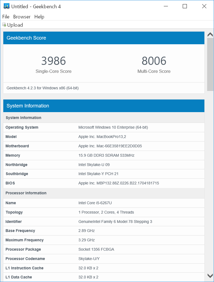The height and width of the screenshot is (282, 214).
Task: Minimize the Geekbench window
Action: point(166,6)
